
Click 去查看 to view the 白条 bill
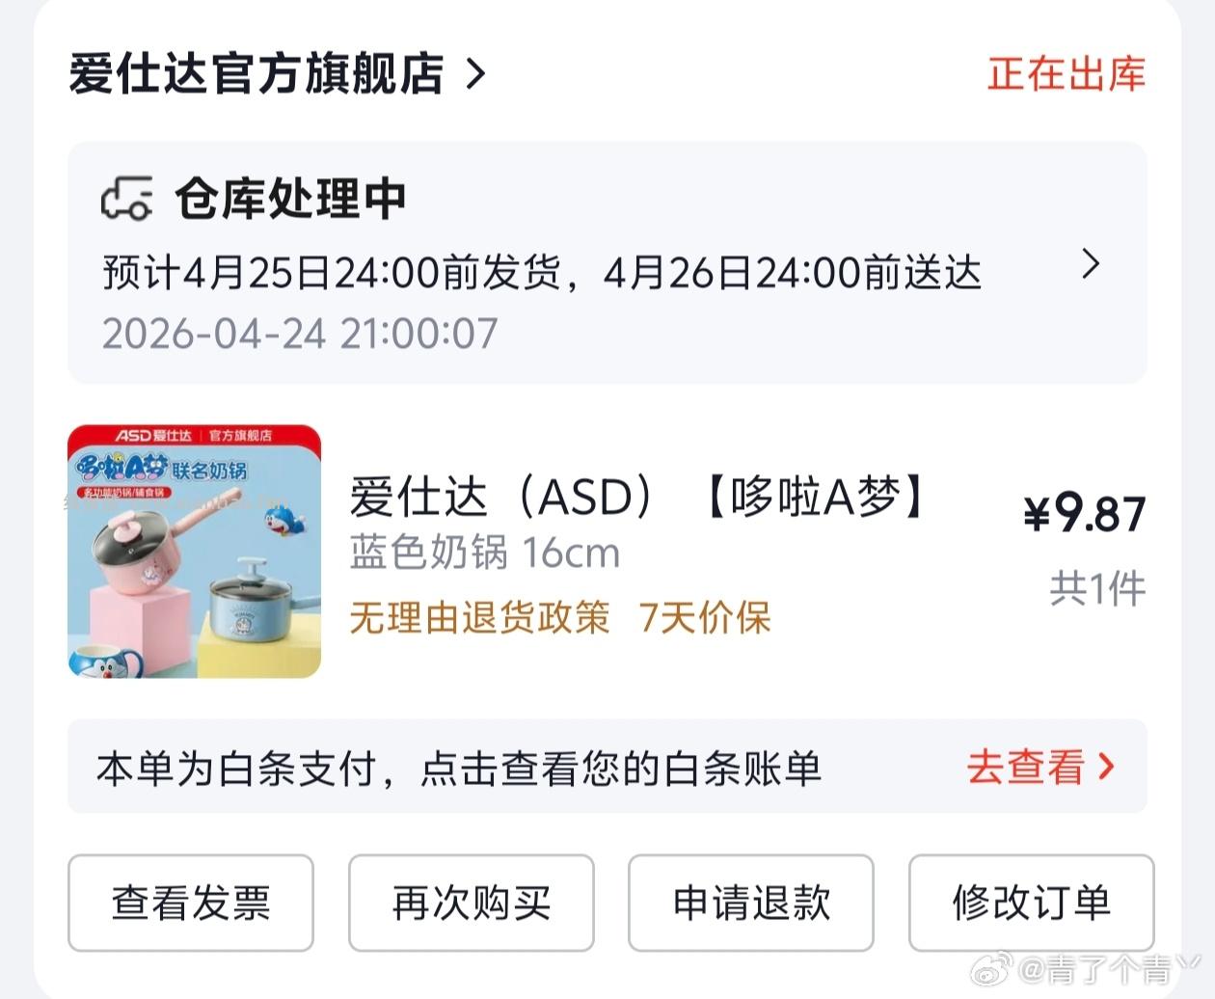(1025, 768)
